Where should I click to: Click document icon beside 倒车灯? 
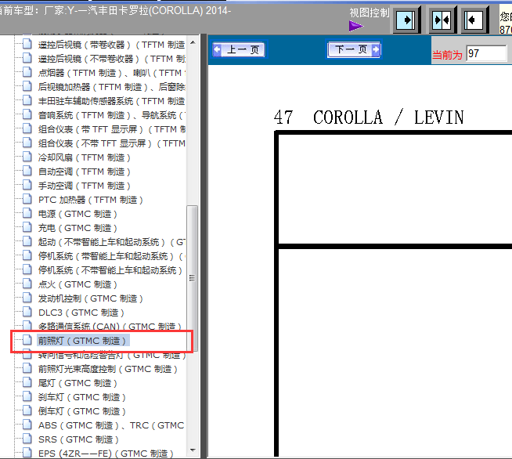(x=27, y=410)
